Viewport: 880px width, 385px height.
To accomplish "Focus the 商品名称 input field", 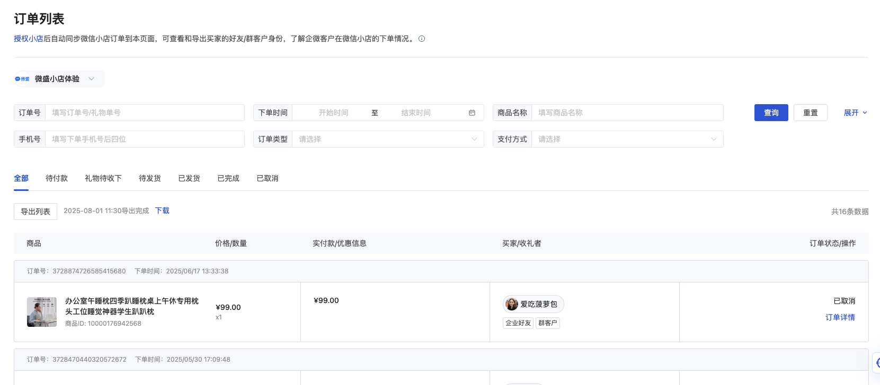I will point(627,113).
